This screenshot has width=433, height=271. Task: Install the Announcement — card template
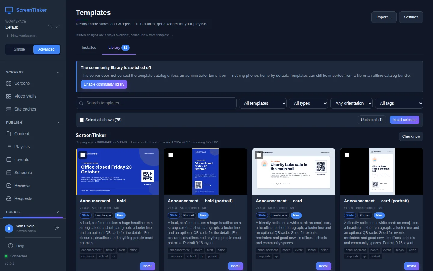point(324,266)
